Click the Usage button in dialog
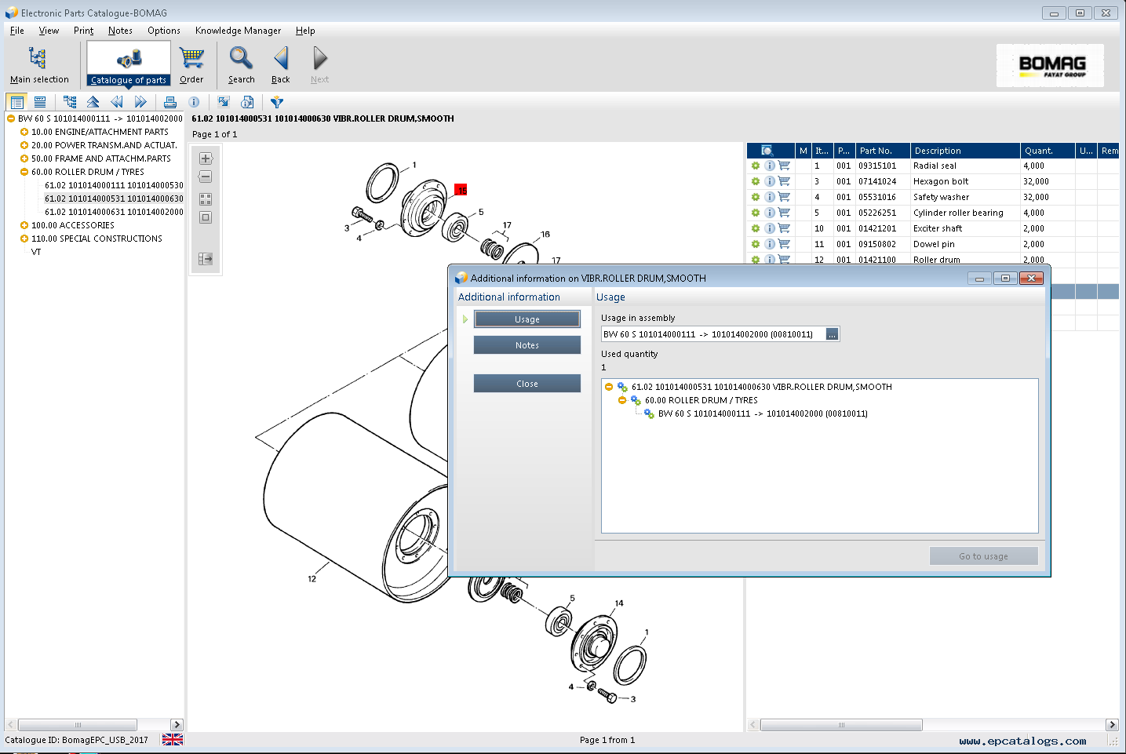 click(x=527, y=319)
